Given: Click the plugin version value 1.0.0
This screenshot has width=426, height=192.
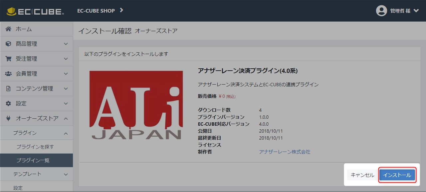Looking at the screenshot, I should (x=264, y=117).
